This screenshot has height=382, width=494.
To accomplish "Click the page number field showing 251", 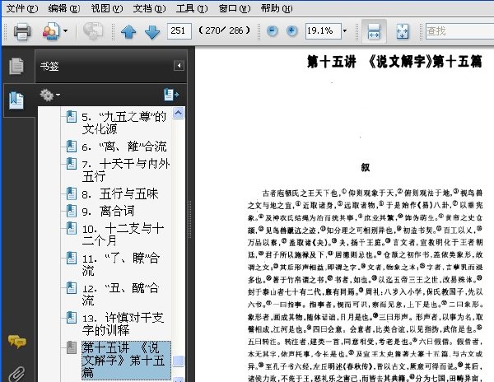I will pyautogui.click(x=179, y=30).
